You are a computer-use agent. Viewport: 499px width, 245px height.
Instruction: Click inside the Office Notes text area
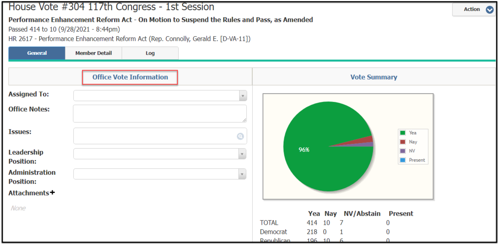tap(158, 114)
